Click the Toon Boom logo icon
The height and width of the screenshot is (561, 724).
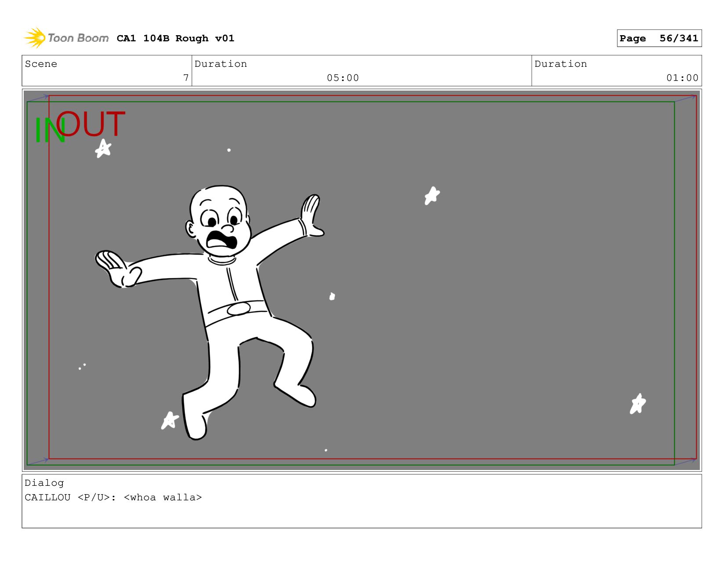[35, 38]
